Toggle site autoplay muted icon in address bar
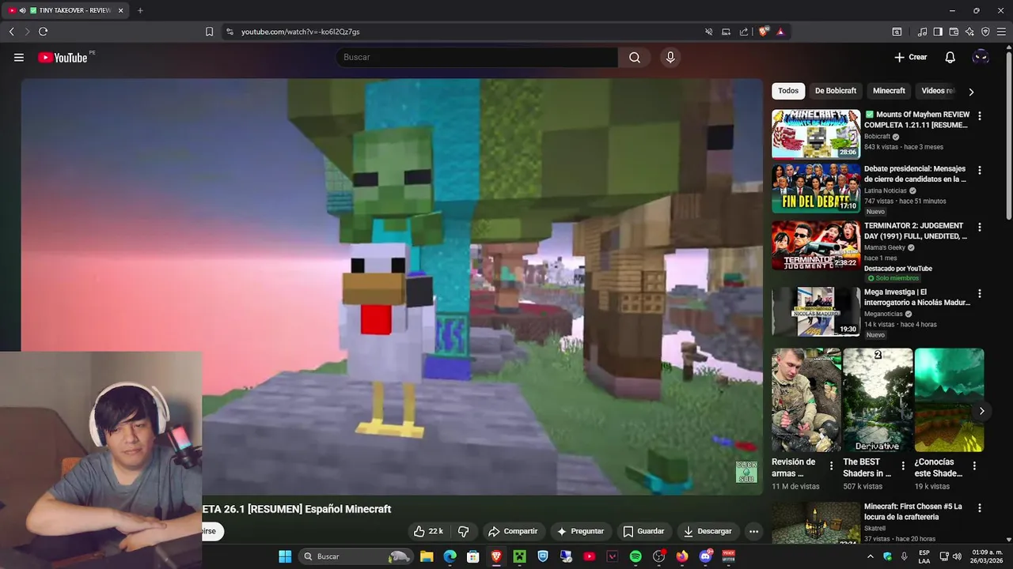1013x569 pixels. (x=708, y=32)
